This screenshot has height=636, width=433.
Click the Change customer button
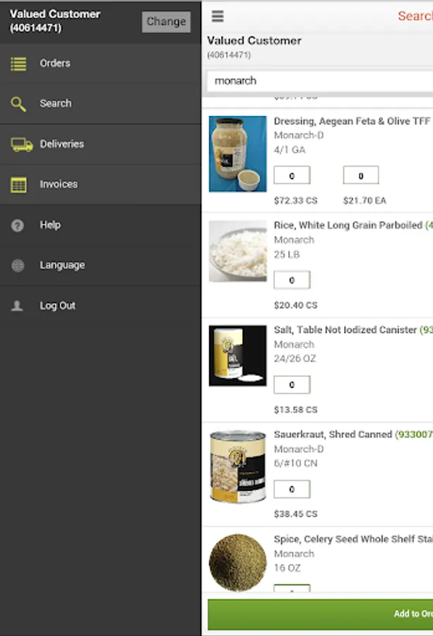point(166,21)
